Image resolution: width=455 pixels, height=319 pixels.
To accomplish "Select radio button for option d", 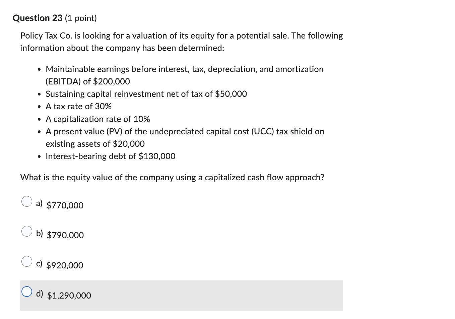I will pyautogui.click(x=26, y=292).
